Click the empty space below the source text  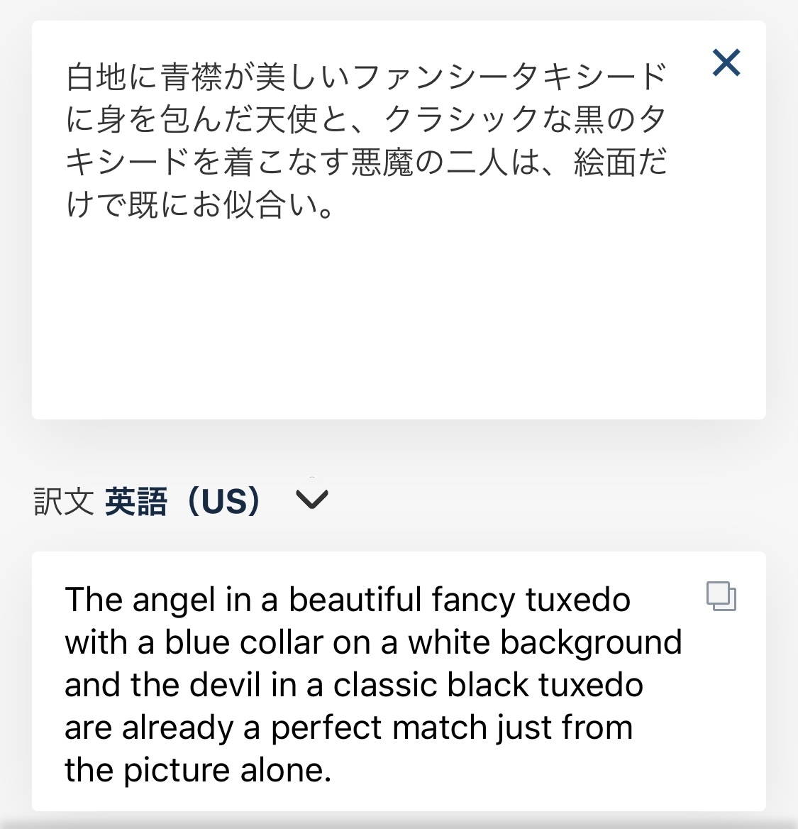397,319
